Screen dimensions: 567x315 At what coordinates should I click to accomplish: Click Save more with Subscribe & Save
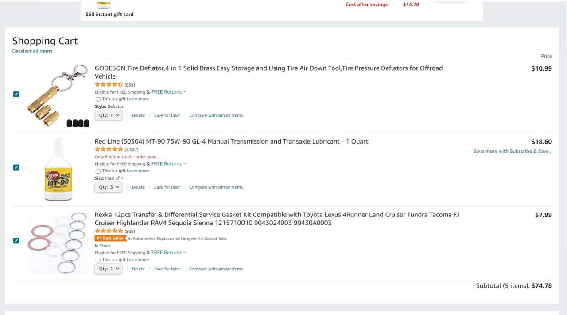coord(513,151)
